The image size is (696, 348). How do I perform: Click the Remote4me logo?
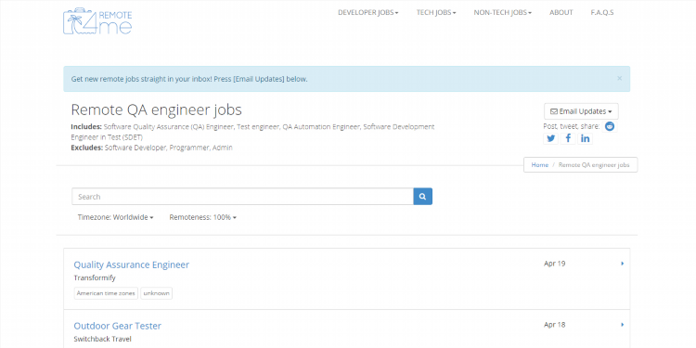click(x=97, y=20)
